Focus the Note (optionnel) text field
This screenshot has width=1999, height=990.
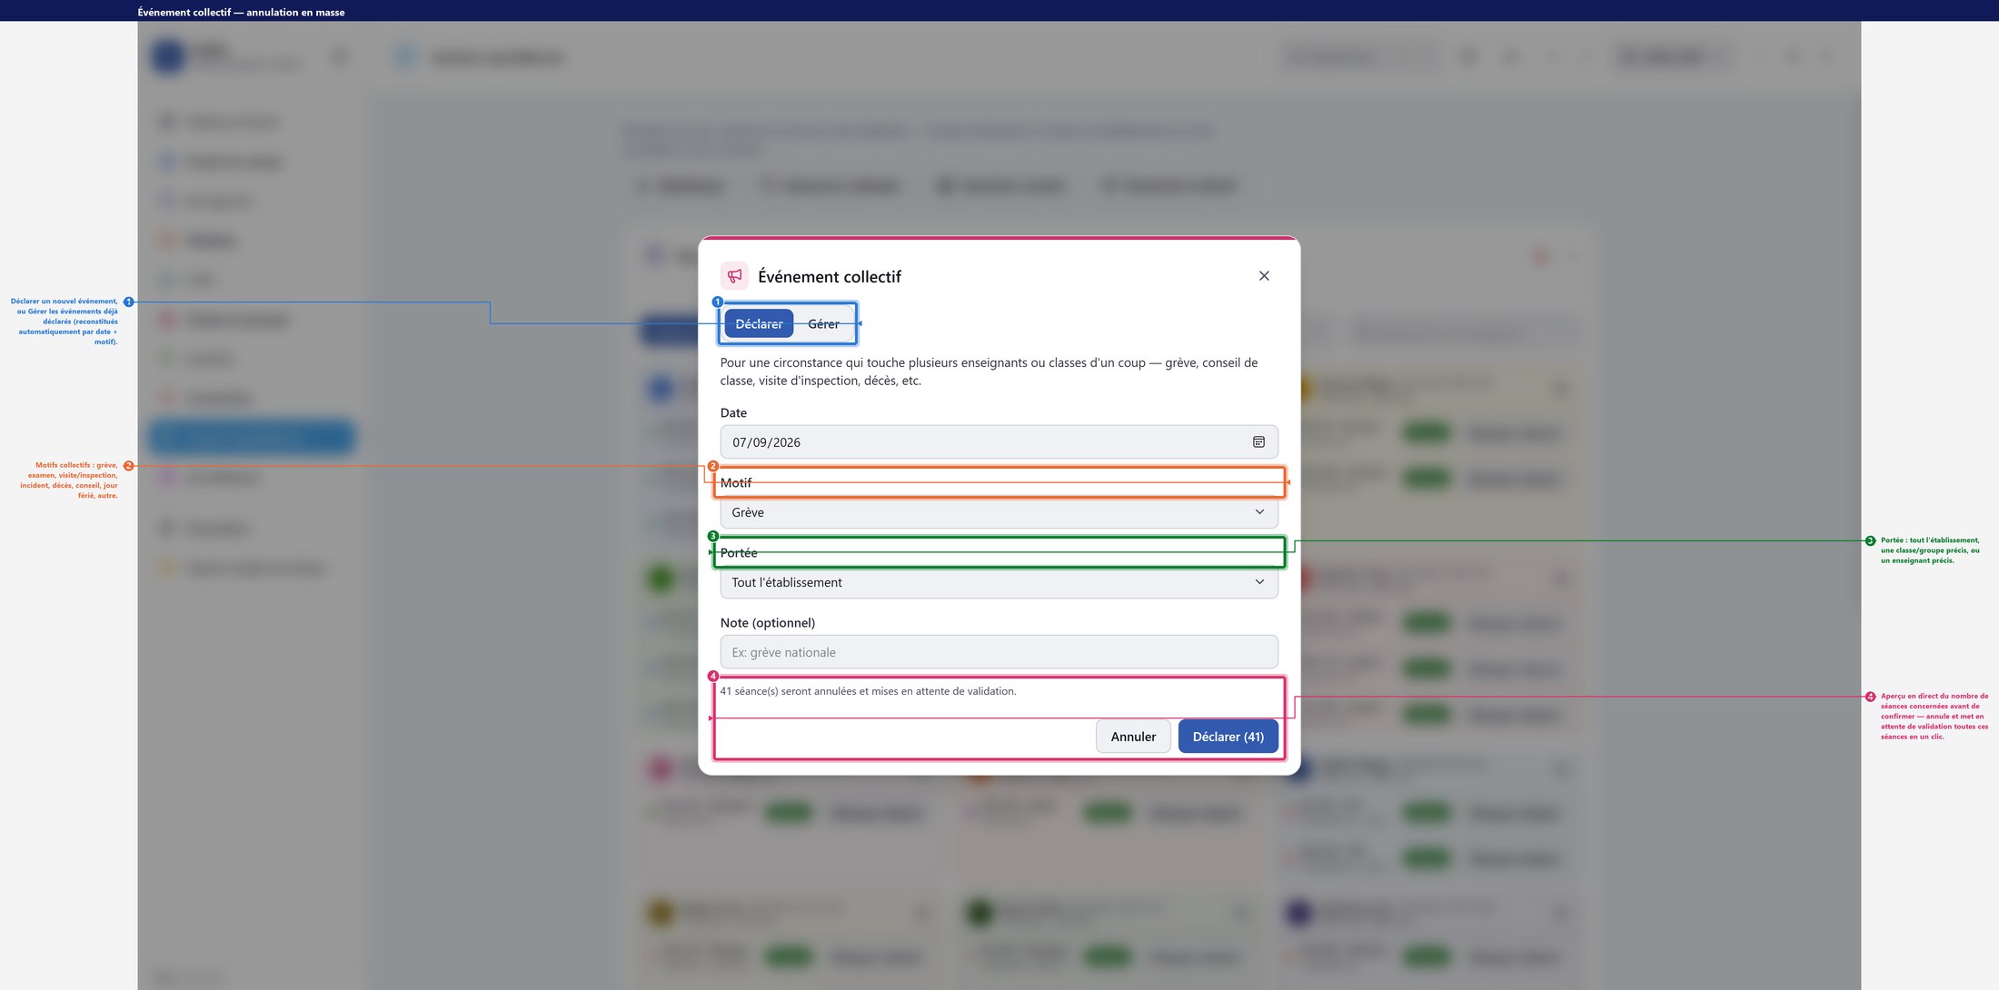click(999, 652)
